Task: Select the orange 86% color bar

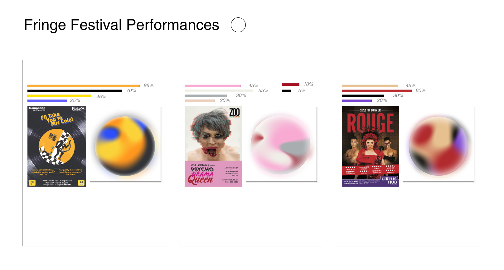Action: (x=84, y=86)
